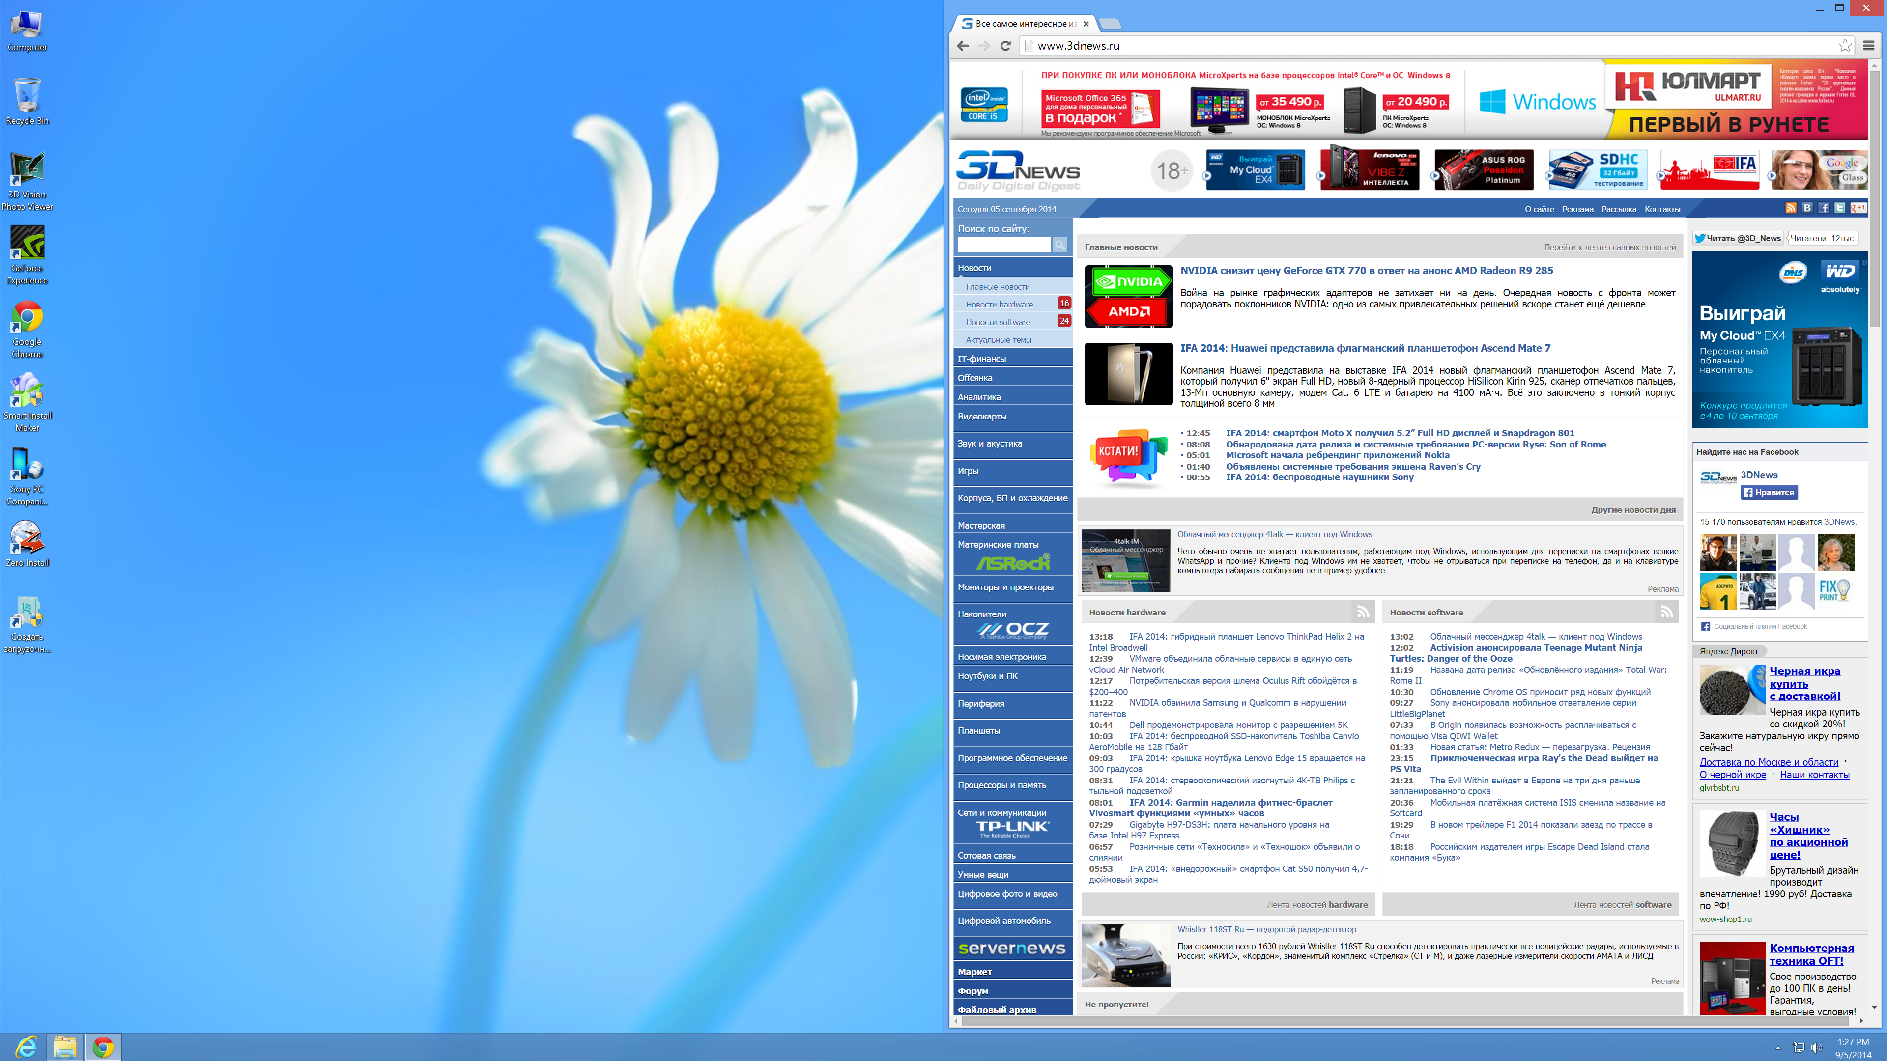Launch 3D Vision Photo Viewer shortcut
1887x1061 pixels.
click(27, 182)
